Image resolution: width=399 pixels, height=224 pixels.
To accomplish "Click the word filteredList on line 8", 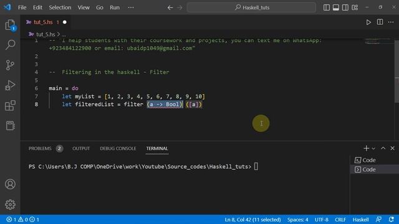I will pyautogui.click(x=94, y=105).
